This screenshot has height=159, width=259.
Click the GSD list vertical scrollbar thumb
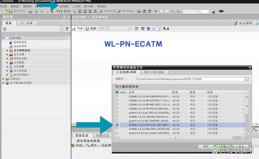247,106
